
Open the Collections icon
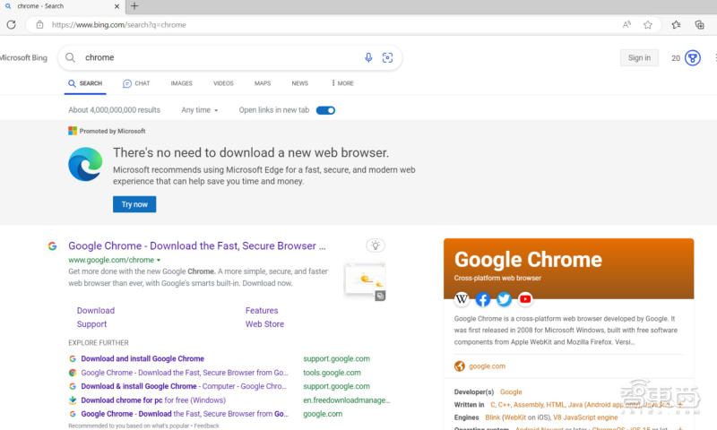click(x=699, y=25)
